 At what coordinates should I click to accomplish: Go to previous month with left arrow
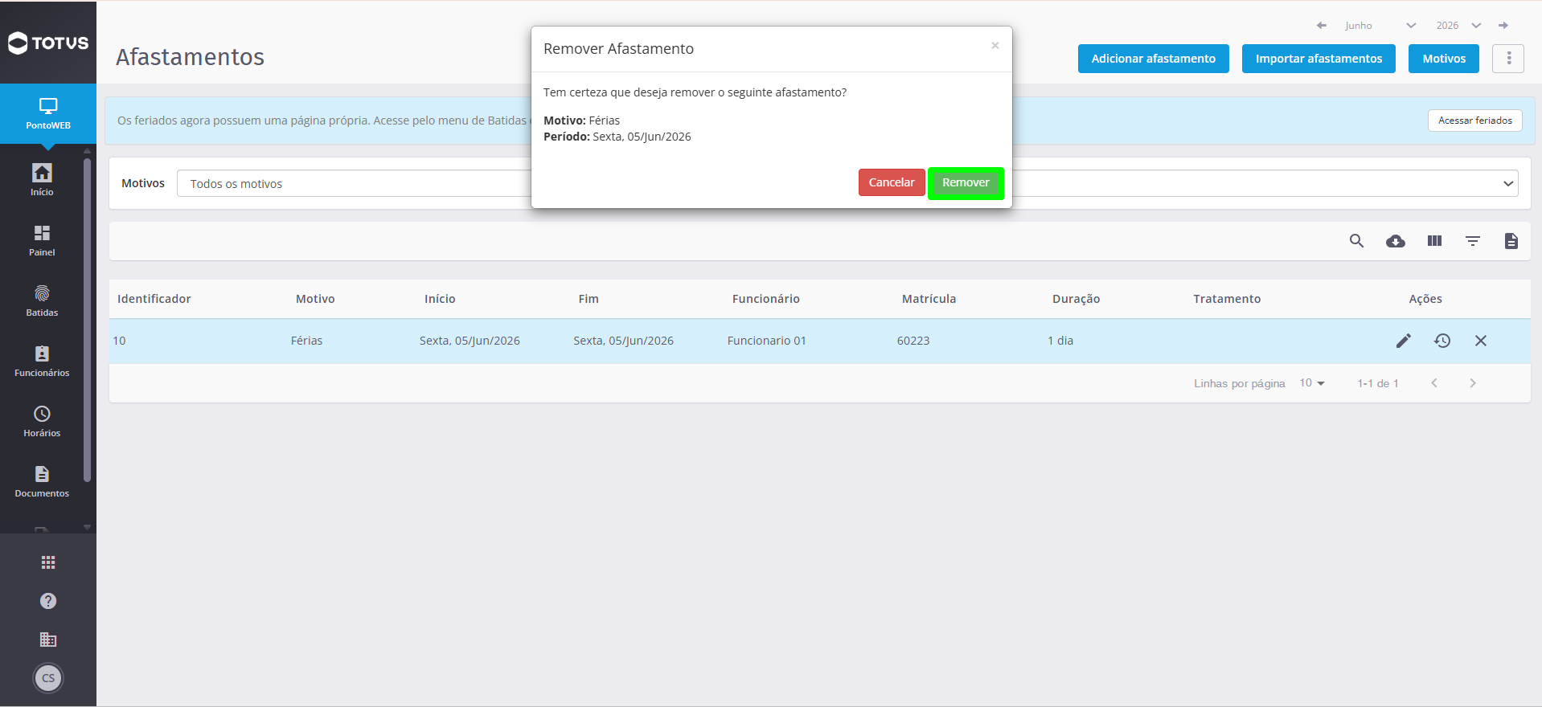point(1321,26)
